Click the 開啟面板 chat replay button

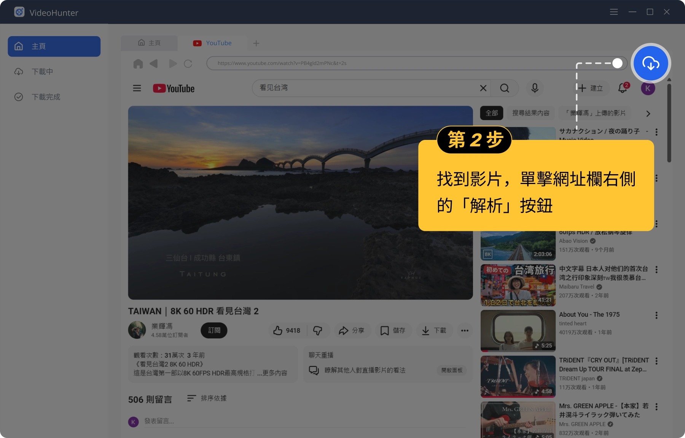[x=452, y=370]
